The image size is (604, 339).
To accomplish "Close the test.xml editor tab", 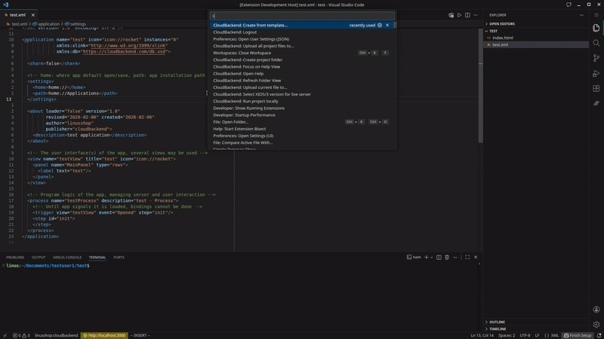I will click(x=32, y=15).
